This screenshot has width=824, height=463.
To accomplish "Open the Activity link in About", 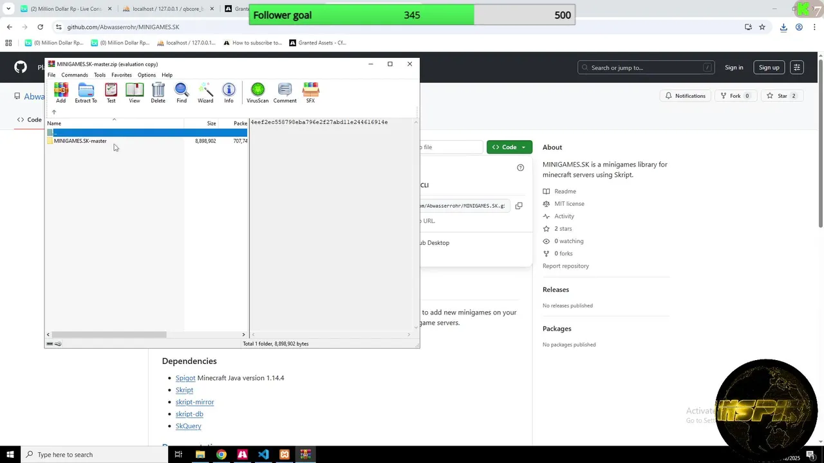I will (564, 216).
